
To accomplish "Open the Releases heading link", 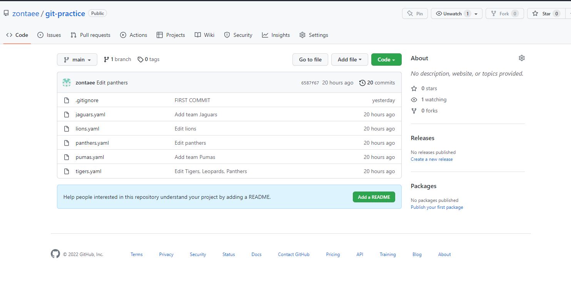I will (422, 138).
